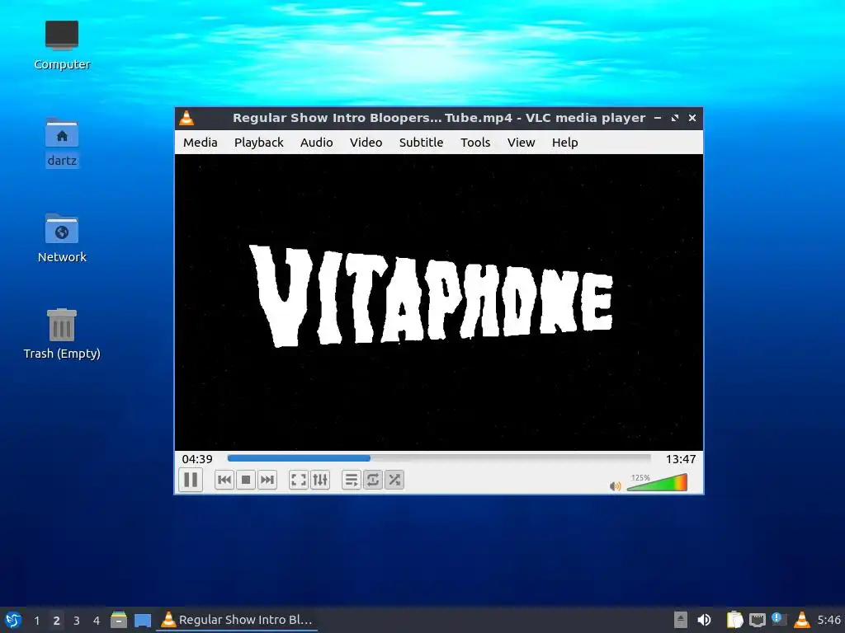Viewport: 845px width, 633px height.
Task: Maximize the VLC media player window
Action: point(675,118)
